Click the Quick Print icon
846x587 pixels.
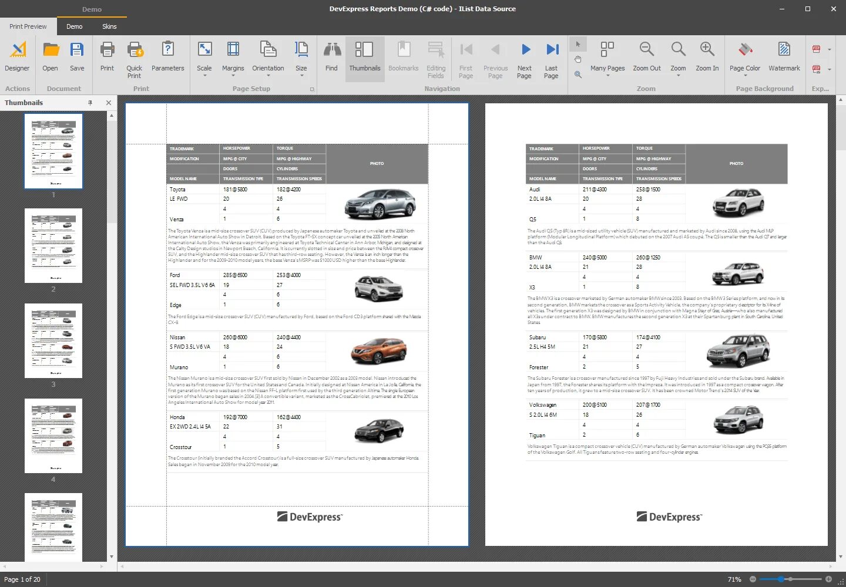(135, 50)
